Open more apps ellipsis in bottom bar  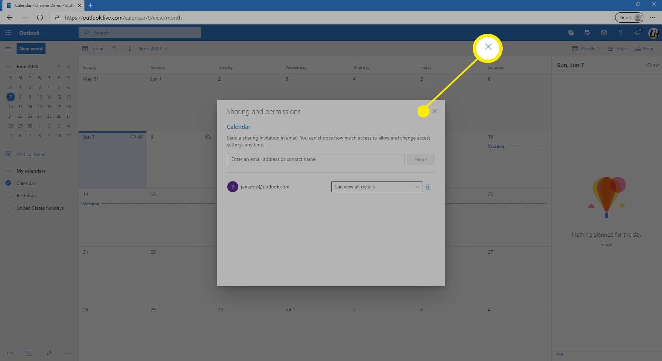coord(69,353)
